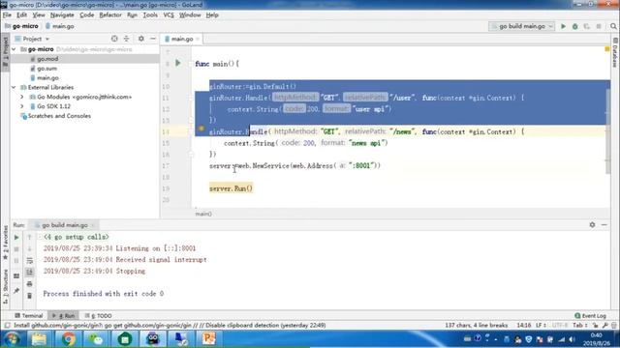The width and height of the screenshot is (620, 348).
Task: Change line separator LF in status bar
Action: (x=541, y=325)
